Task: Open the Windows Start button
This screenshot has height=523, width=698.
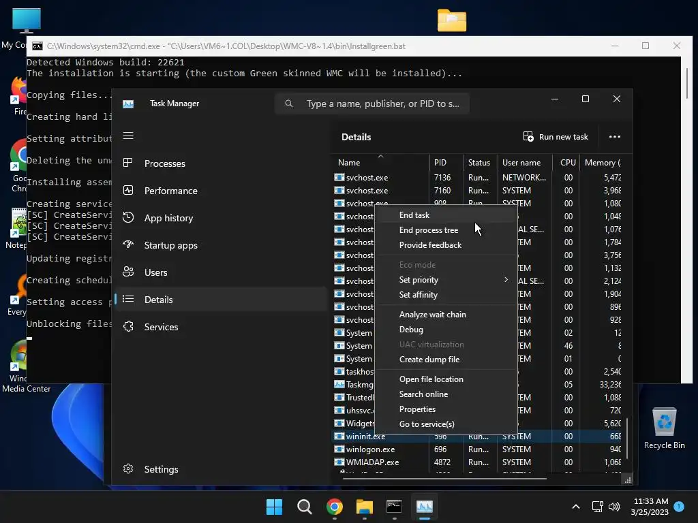Action: (274, 507)
